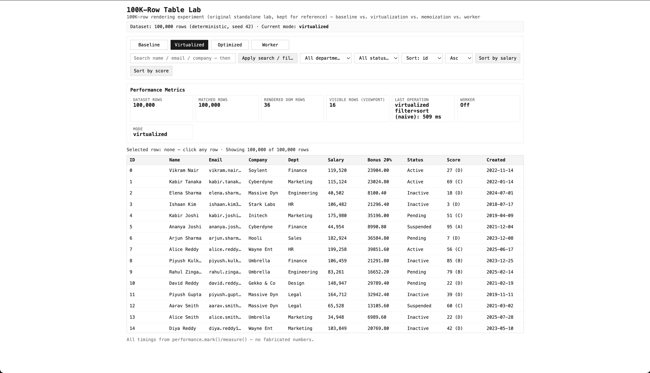This screenshot has height=373, width=650.
Task: Focus the search name/email/company field
Action: (x=183, y=58)
